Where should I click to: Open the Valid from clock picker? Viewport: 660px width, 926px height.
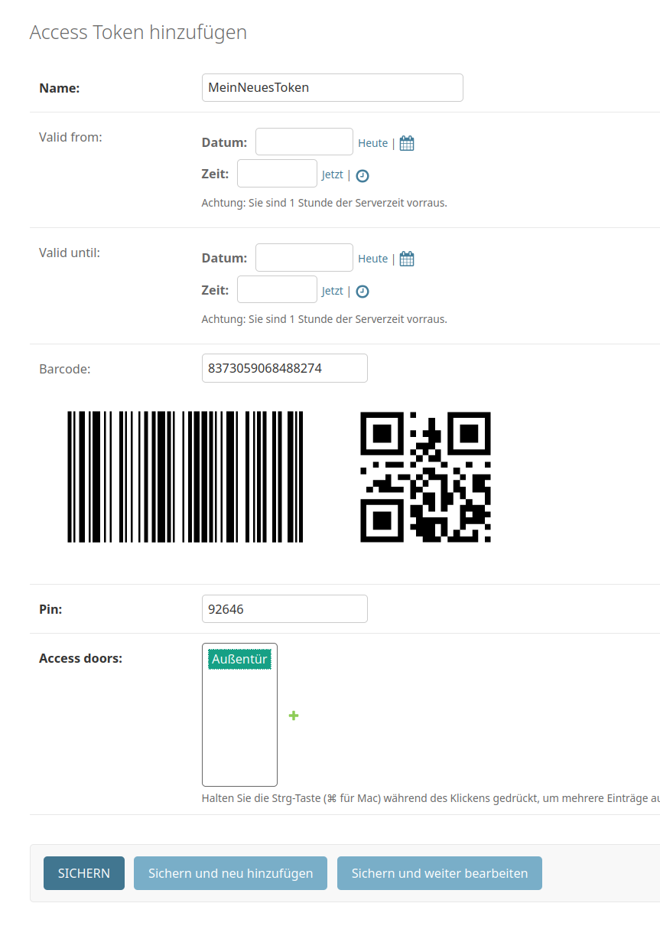(363, 175)
